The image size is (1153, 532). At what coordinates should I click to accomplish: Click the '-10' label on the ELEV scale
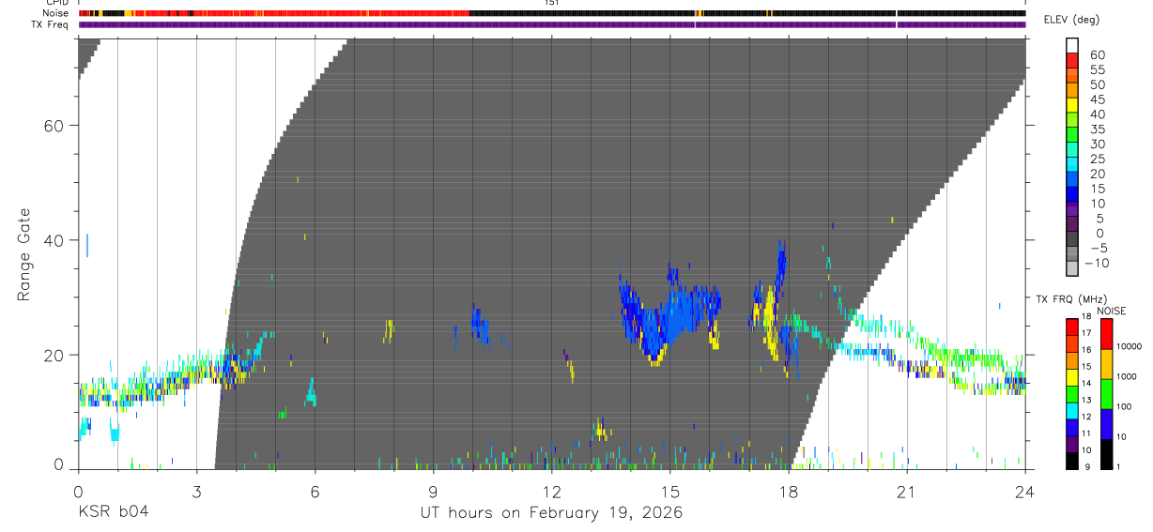coord(1096,263)
